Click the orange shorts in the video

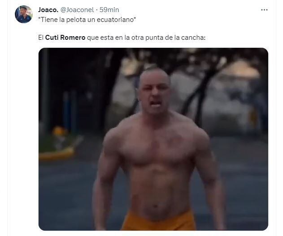point(158,221)
